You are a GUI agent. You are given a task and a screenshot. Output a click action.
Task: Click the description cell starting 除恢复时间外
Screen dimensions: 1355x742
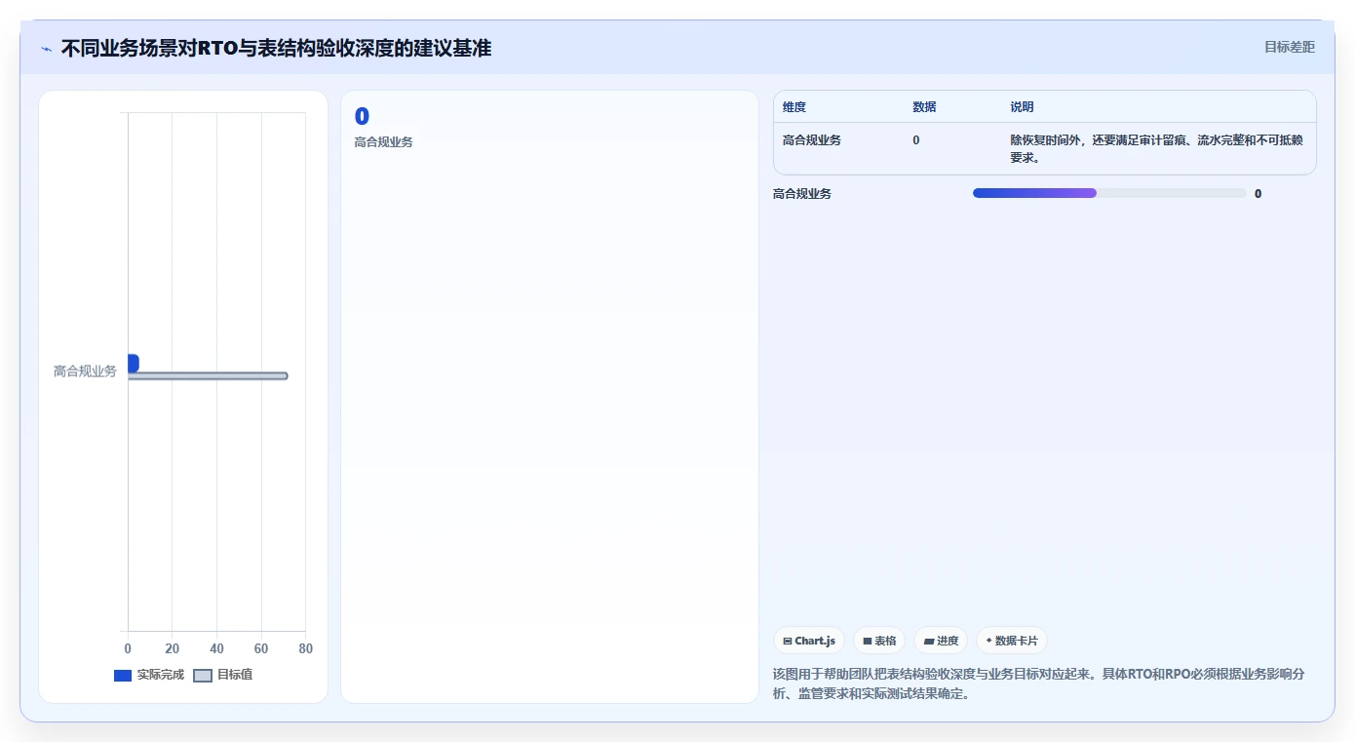[1157, 148]
